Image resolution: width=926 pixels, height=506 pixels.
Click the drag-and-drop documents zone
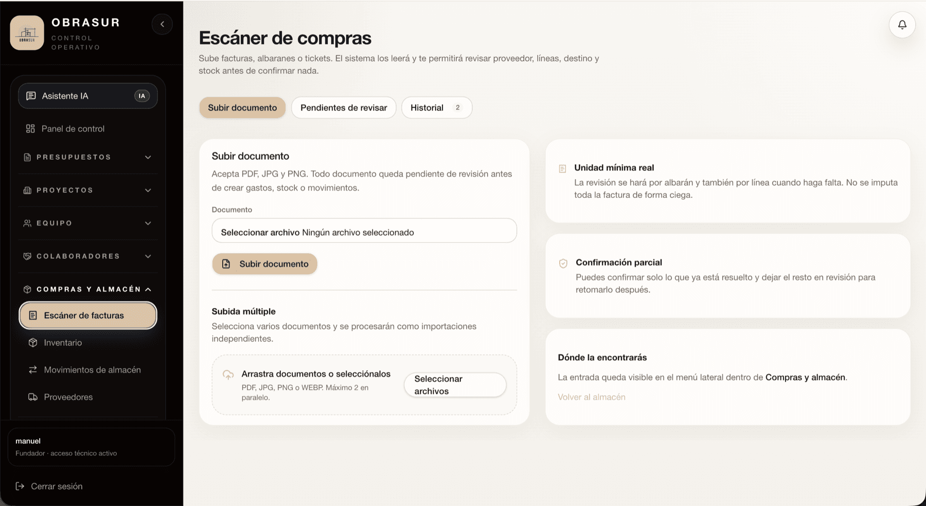coord(364,385)
